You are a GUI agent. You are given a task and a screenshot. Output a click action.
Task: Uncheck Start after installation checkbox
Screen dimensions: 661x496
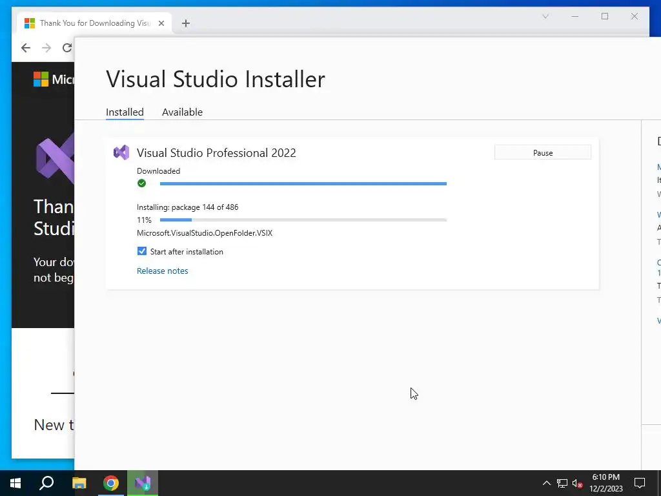[x=141, y=251]
